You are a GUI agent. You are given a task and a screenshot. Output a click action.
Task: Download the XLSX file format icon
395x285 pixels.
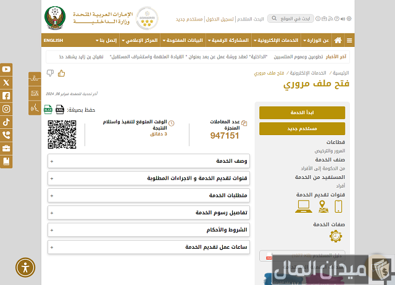48,110
